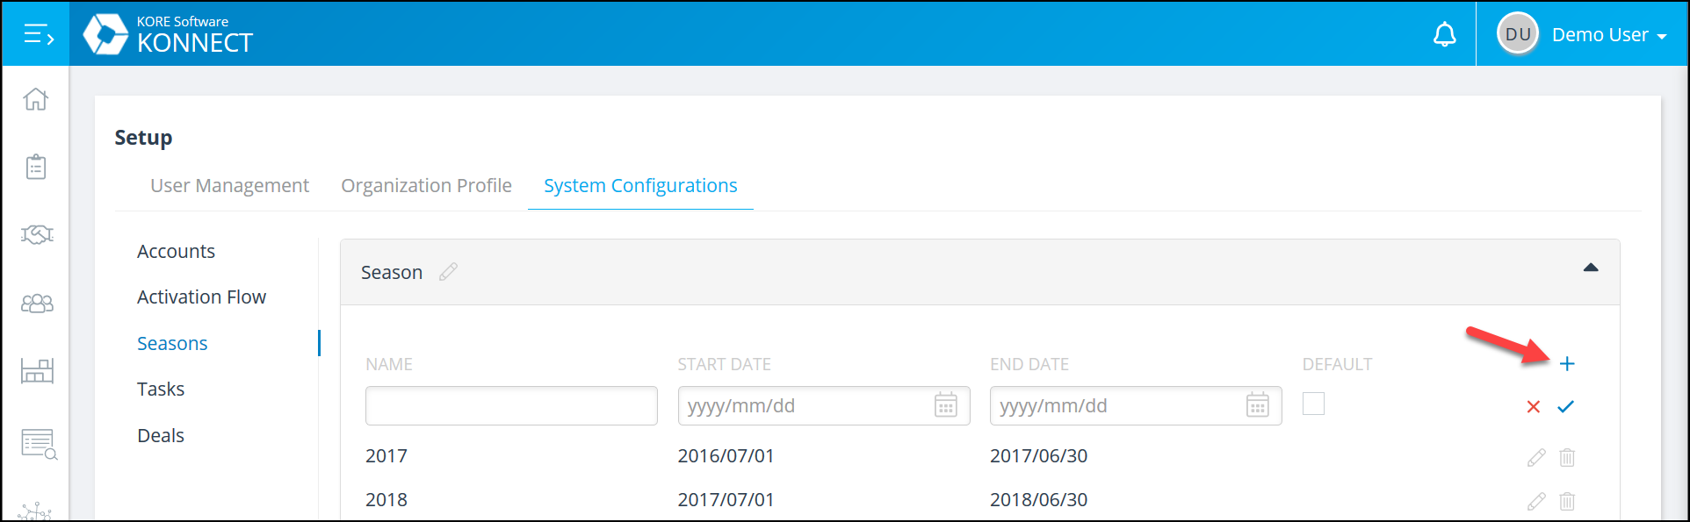Click the Name input field
The image size is (1690, 522).
[511, 405]
